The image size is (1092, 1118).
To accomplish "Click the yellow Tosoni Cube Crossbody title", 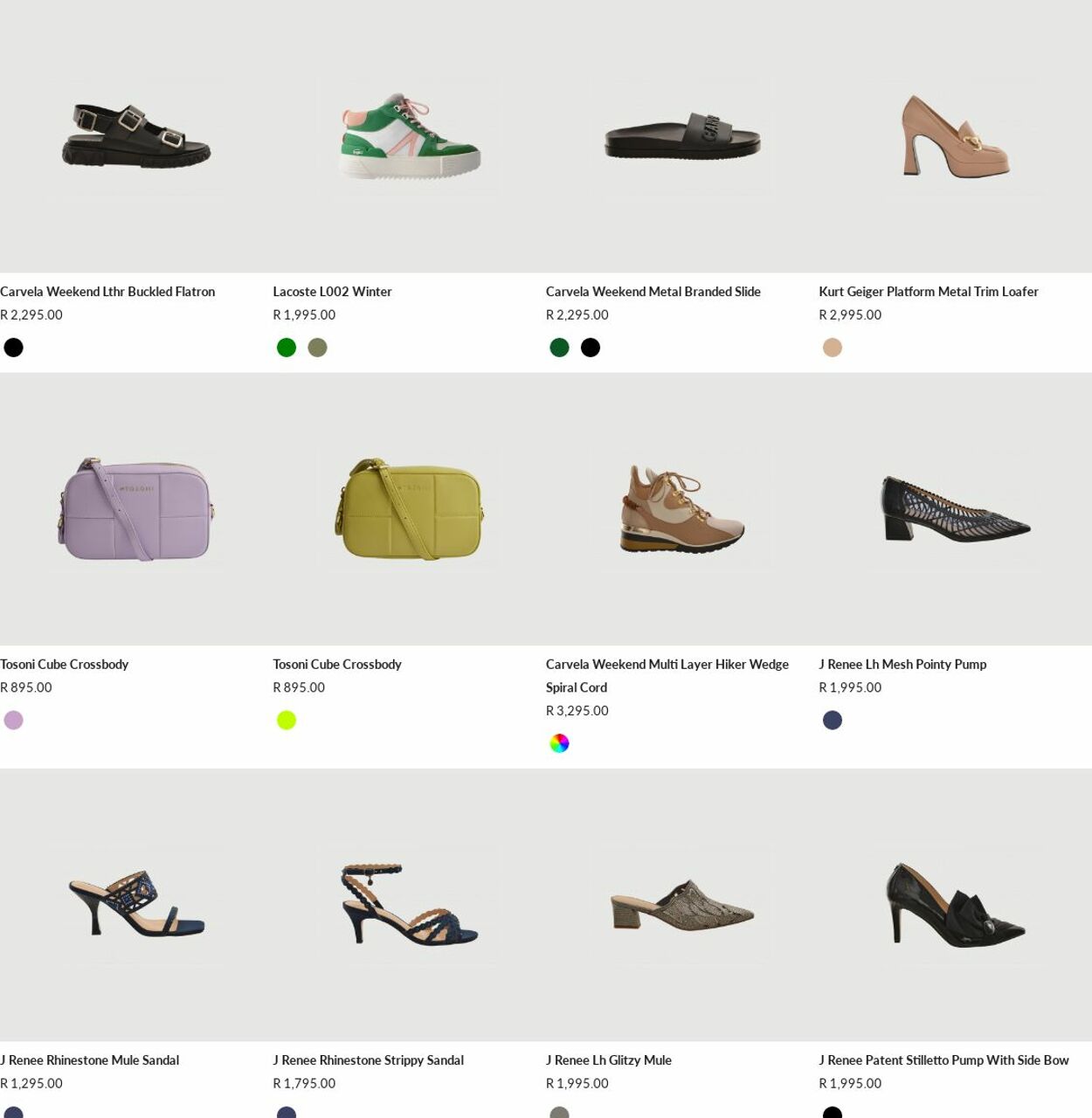I will point(337,665).
